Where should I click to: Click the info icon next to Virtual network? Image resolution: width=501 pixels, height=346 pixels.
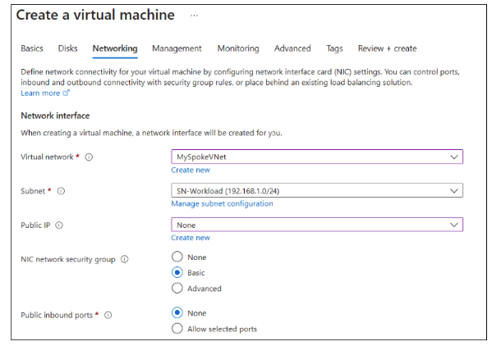point(89,157)
